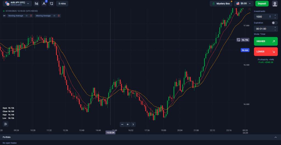The image size is (281, 145).
Task: Toggle the Expiration mode switch
Action: 274,23
